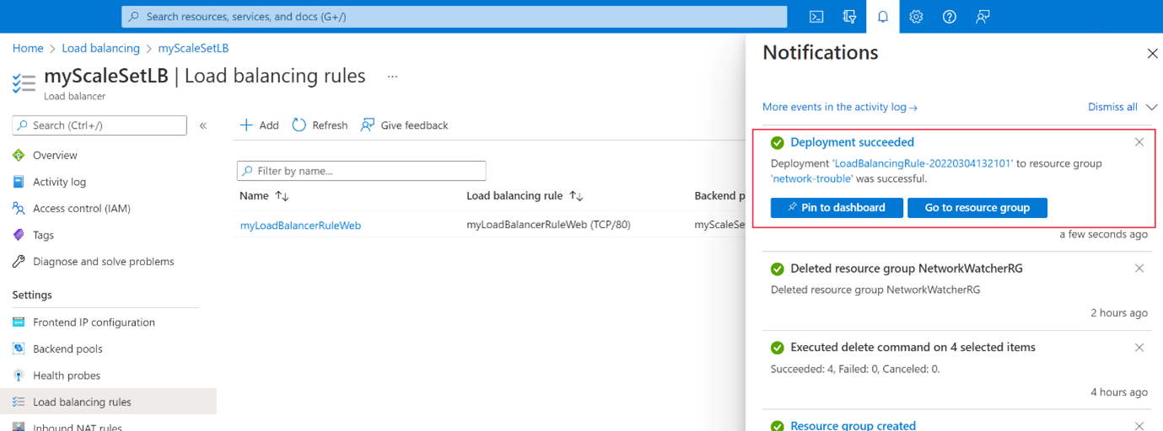Click Dismiss all link
This screenshot has width=1163, height=431.
[1112, 107]
